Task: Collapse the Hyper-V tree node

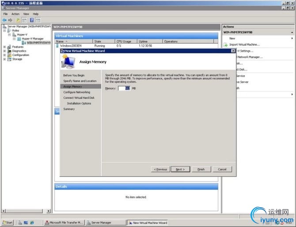Action: click(x=9, y=35)
